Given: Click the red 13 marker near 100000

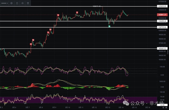Looking at the screenshot, I should click(50, 30).
